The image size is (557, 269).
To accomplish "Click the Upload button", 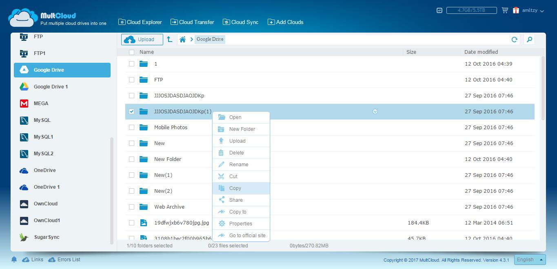I will click(142, 40).
